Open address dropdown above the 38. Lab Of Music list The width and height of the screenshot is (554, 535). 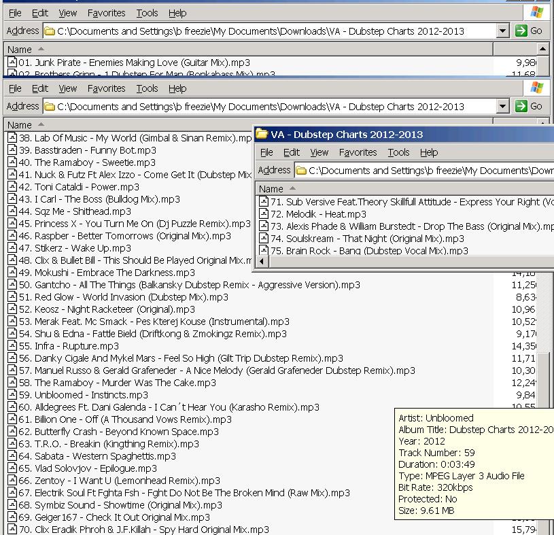point(502,106)
